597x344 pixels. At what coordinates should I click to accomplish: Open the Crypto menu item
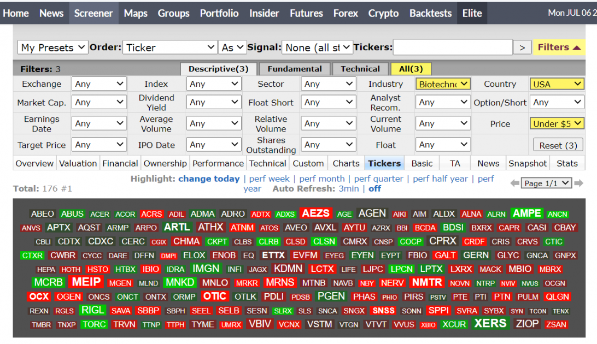tap(383, 13)
